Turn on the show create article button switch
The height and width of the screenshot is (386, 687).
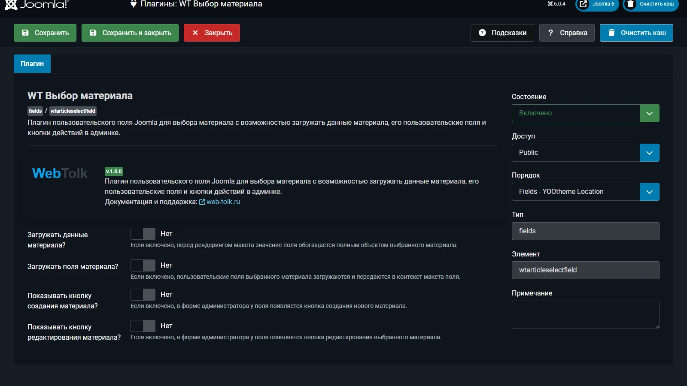143,295
